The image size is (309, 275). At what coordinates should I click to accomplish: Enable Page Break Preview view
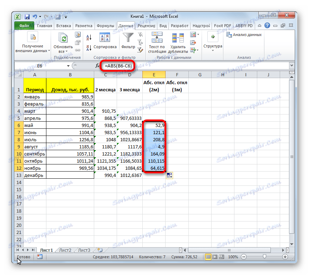222,256
